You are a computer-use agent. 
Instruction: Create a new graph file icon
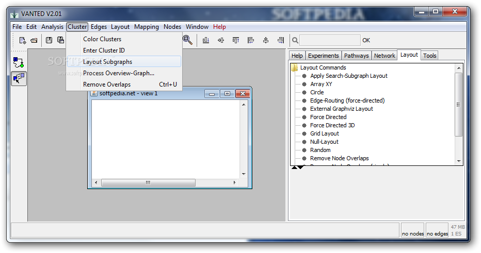23,40
